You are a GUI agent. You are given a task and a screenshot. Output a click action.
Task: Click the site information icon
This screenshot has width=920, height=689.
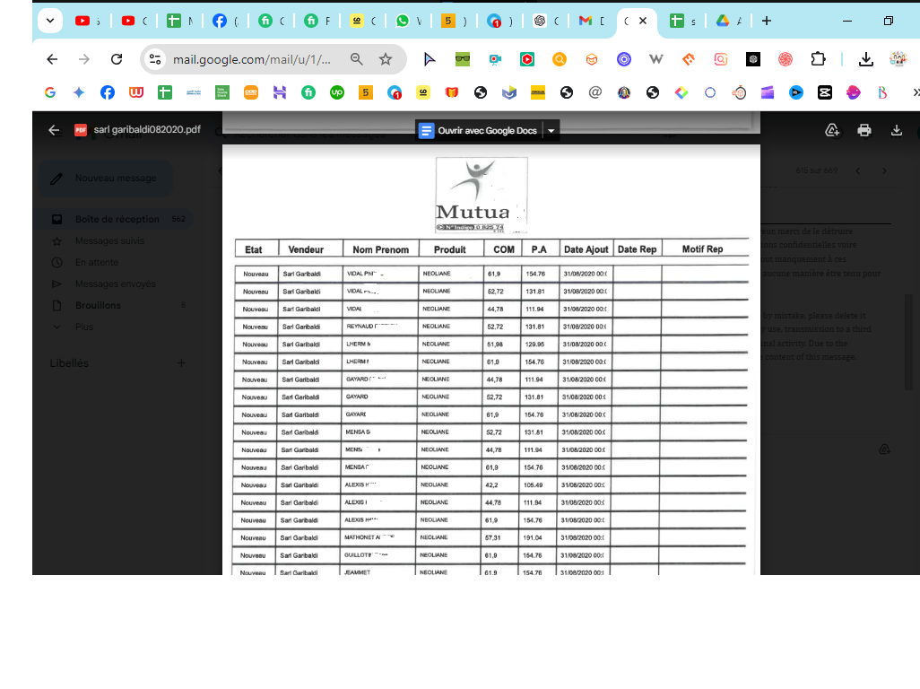155,59
